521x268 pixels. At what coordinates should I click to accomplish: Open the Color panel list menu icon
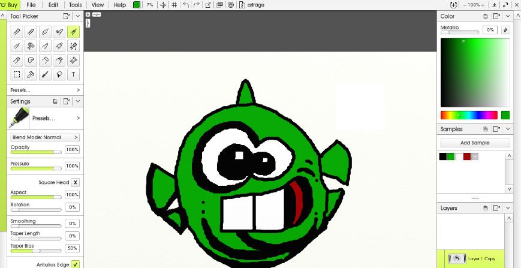coord(486,16)
